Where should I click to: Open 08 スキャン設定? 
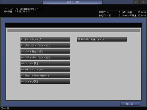45,81
